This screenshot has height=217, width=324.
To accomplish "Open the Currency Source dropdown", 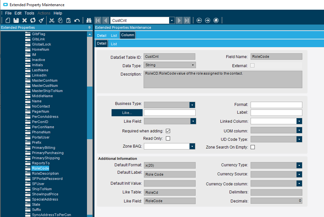I will point(299,174).
